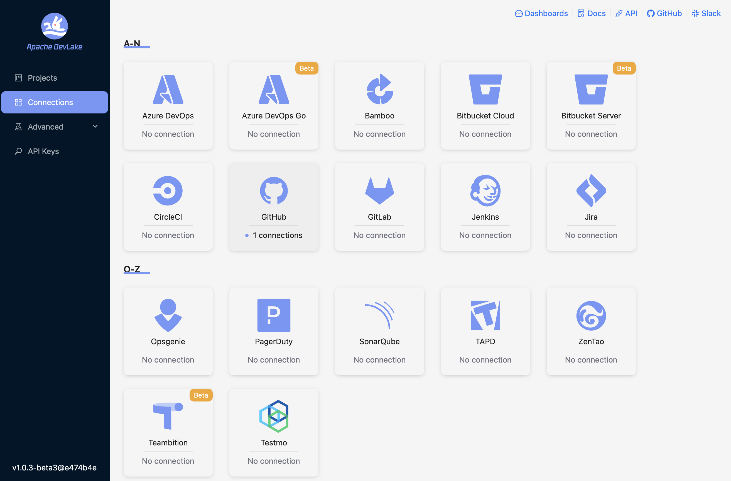Click the Beta badge on Bitbucket Server
This screenshot has height=481, width=731.
[624, 68]
